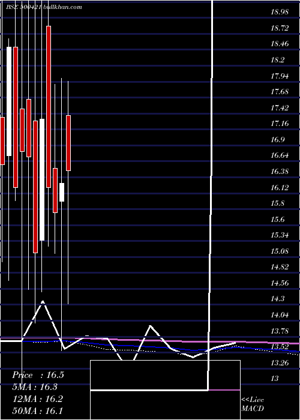
Task: Click the 15.6 price axis label
Action: [277, 219]
